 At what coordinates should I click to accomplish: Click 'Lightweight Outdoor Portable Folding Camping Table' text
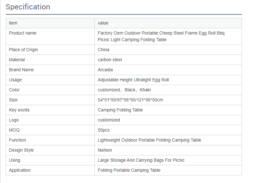(149, 140)
